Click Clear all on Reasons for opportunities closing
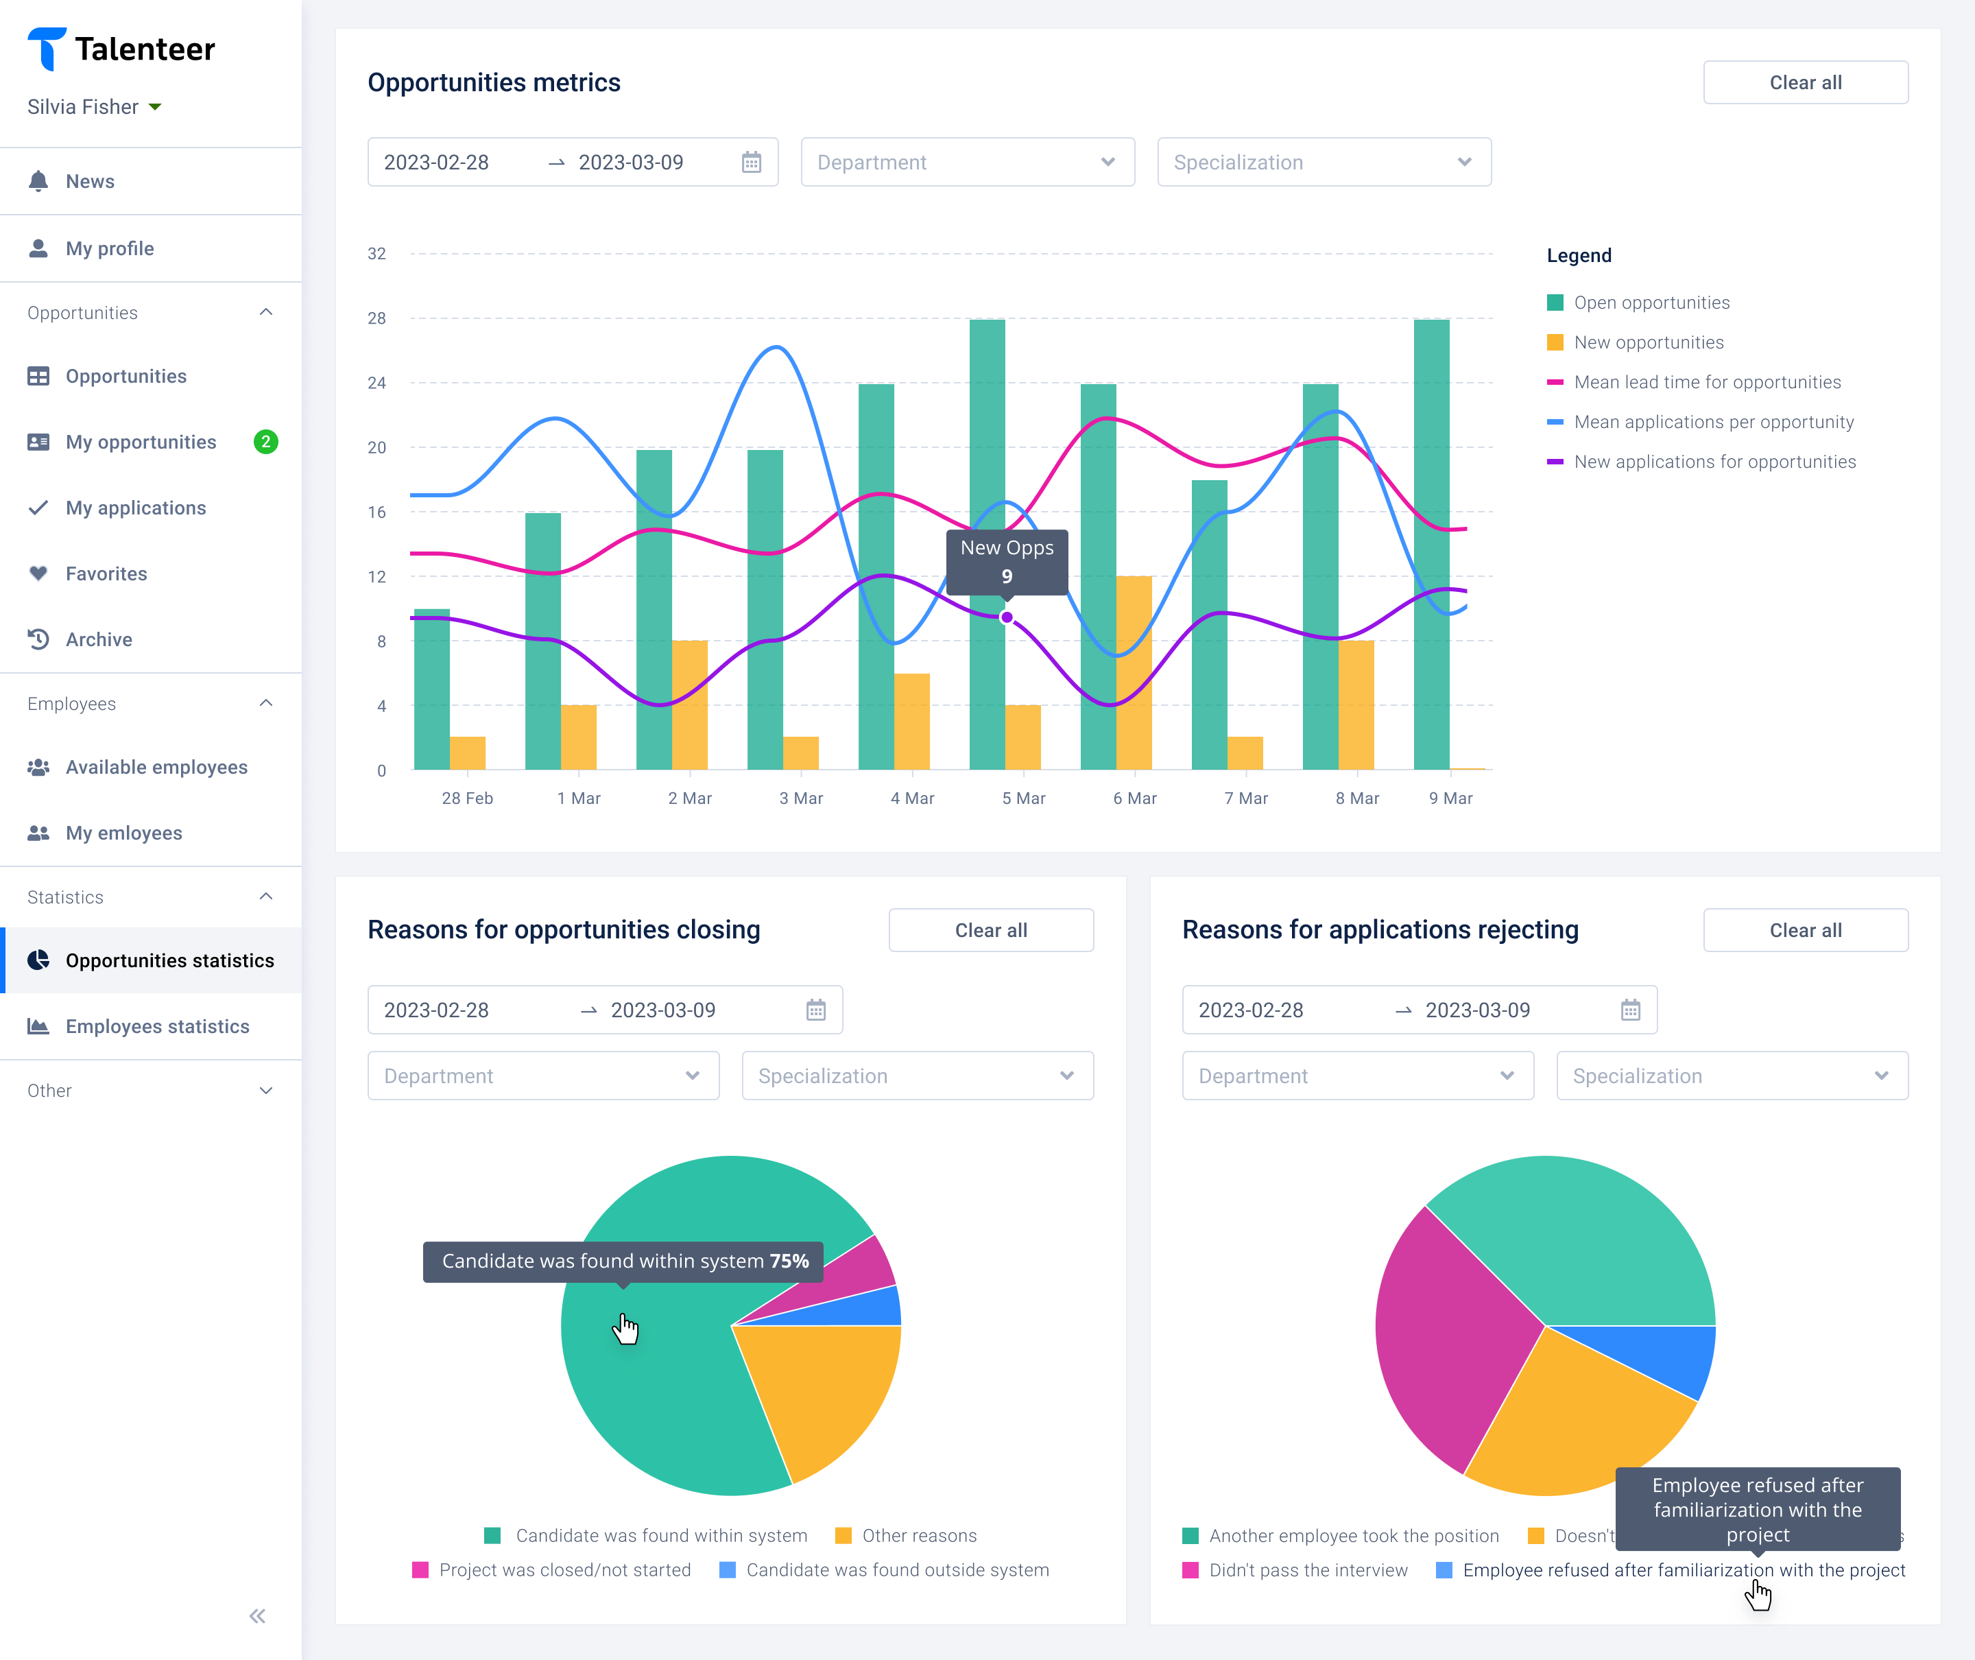The width and height of the screenshot is (1975, 1660). tap(991, 929)
